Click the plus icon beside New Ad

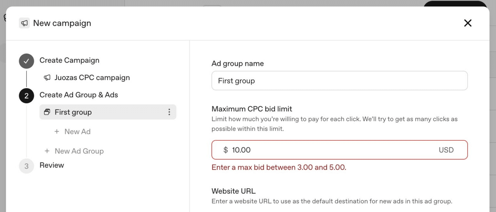(57, 131)
